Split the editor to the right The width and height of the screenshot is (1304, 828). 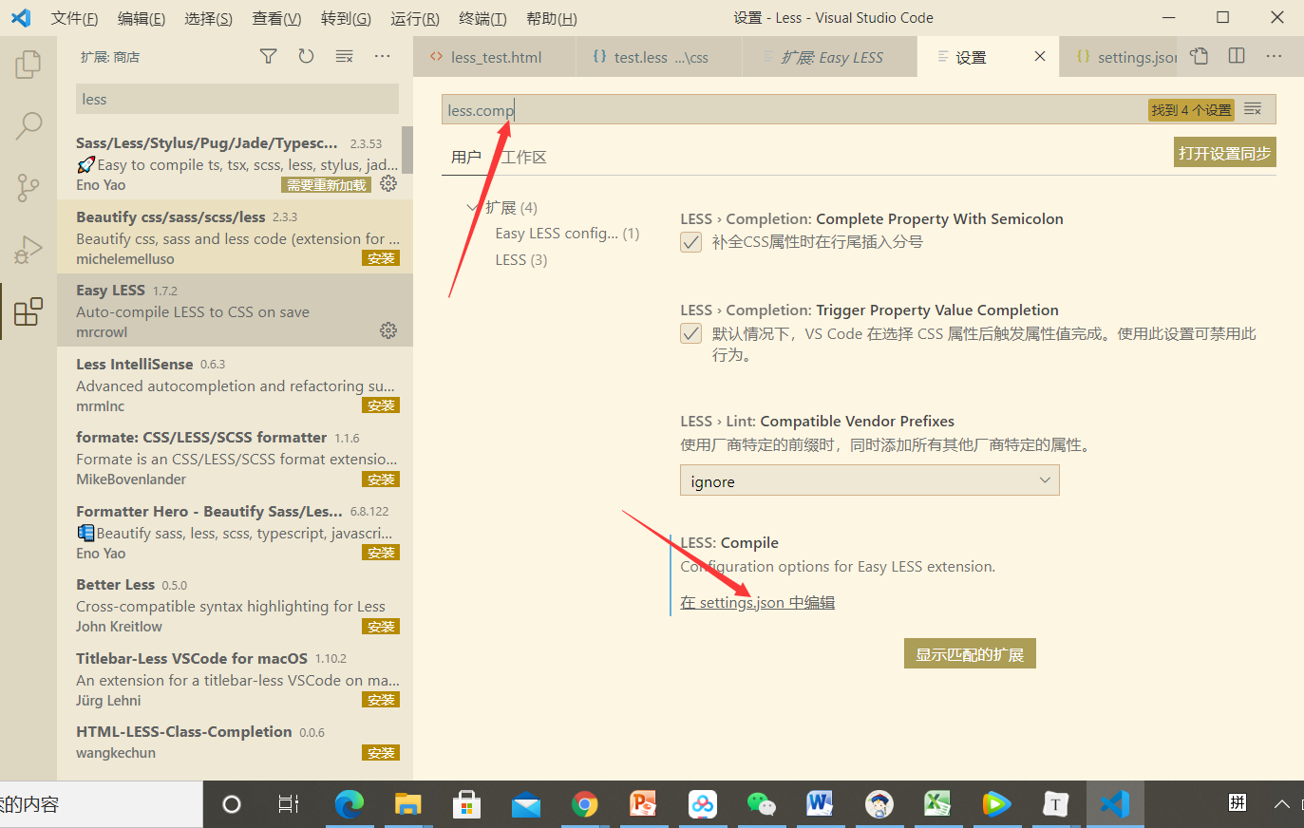[x=1237, y=57]
